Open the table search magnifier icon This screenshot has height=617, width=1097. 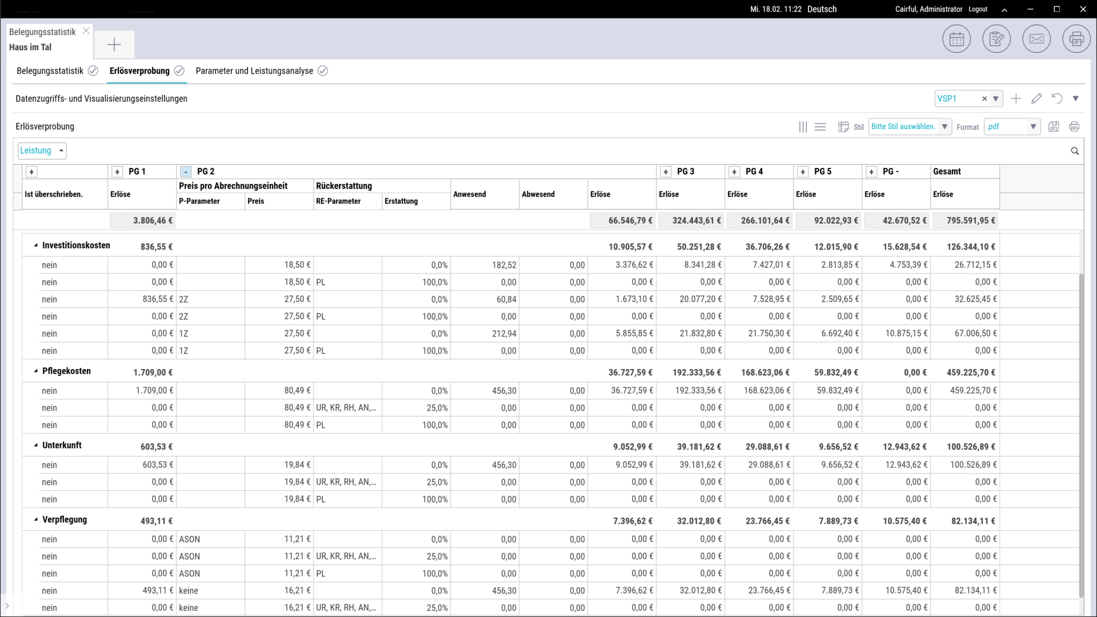(x=1075, y=151)
